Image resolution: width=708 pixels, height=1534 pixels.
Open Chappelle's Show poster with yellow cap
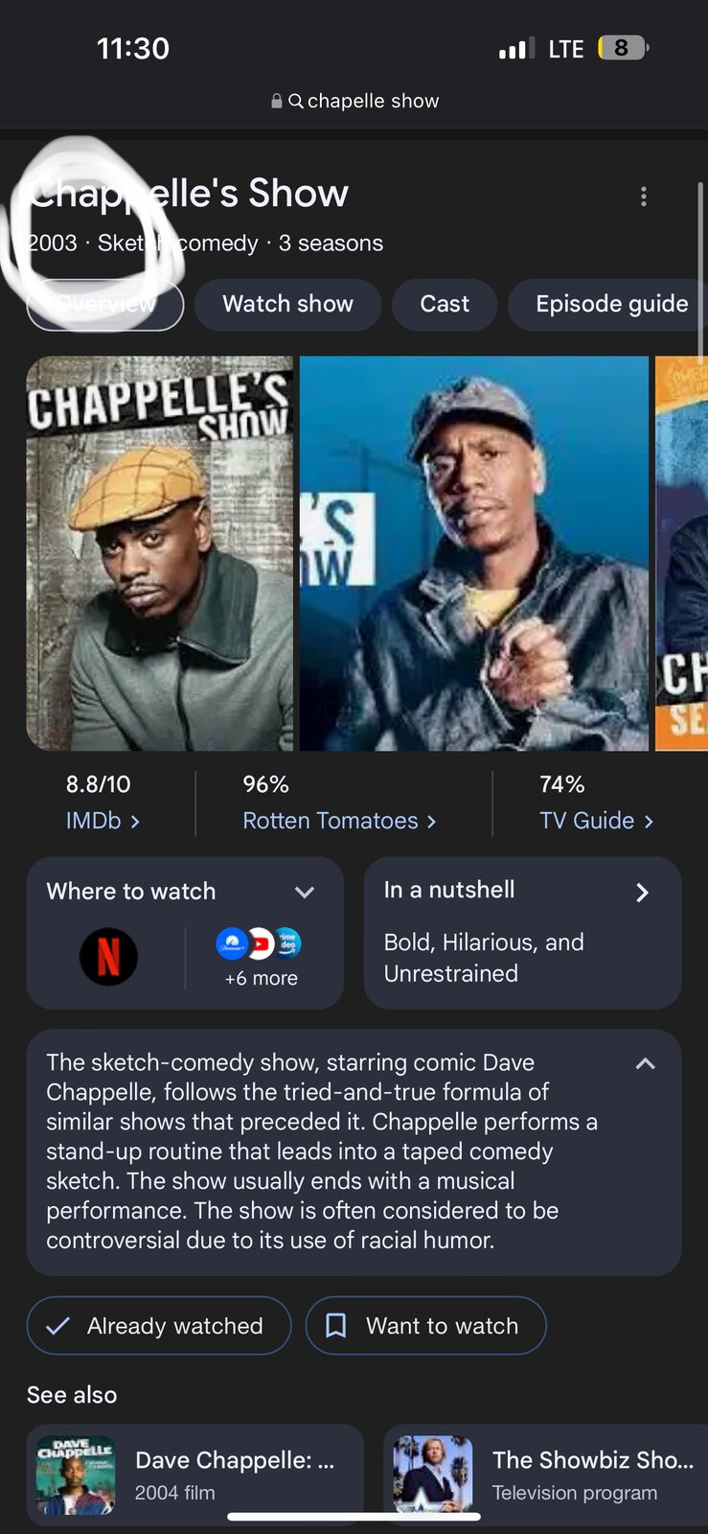(160, 553)
